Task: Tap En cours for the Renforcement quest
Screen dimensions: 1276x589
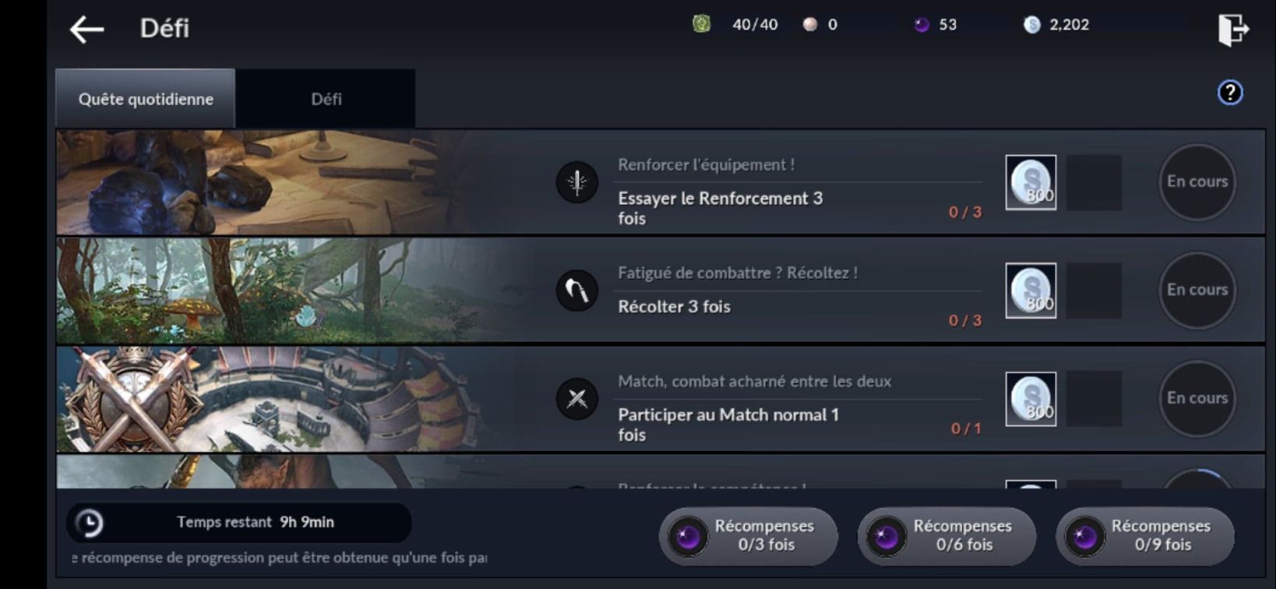Action: 1197,182
